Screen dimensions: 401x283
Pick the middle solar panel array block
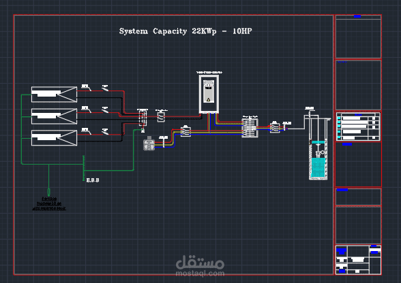pos(55,116)
